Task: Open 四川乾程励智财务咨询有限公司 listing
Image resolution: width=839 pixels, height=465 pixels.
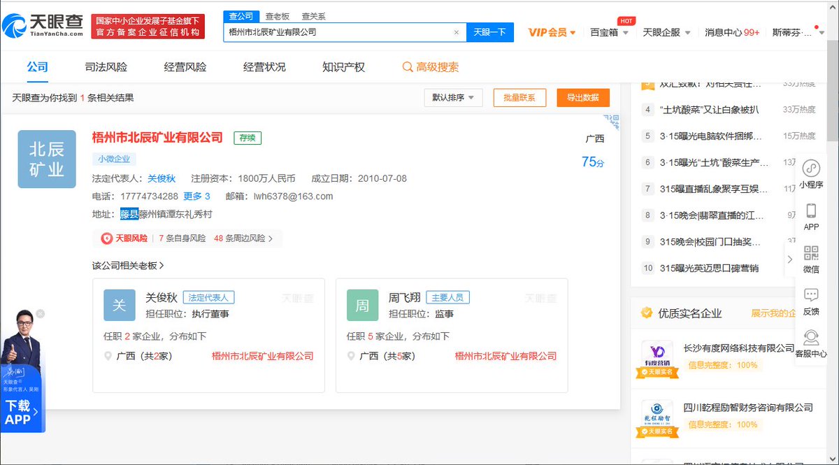Action: [x=748, y=408]
